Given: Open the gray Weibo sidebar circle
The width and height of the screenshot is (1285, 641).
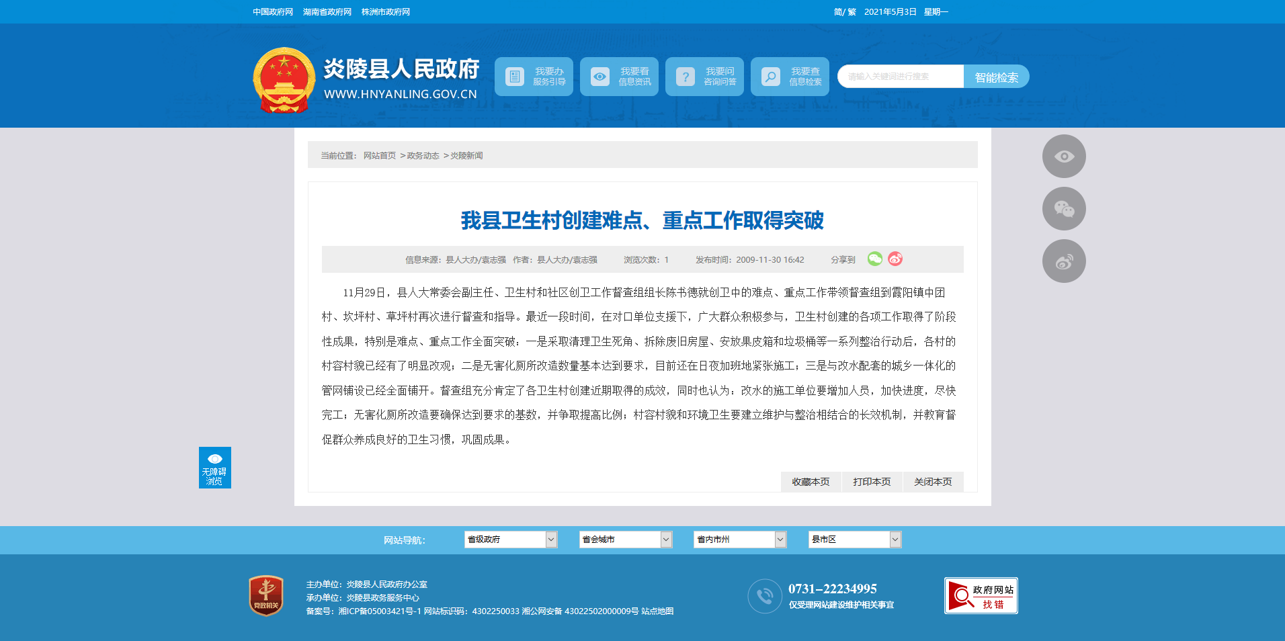Looking at the screenshot, I should (1064, 261).
